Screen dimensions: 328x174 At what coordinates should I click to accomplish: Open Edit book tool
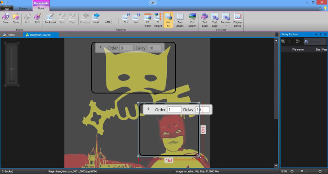37,18
